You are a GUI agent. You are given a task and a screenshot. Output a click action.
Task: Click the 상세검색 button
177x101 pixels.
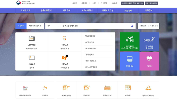pyautogui.click(x=143, y=26)
